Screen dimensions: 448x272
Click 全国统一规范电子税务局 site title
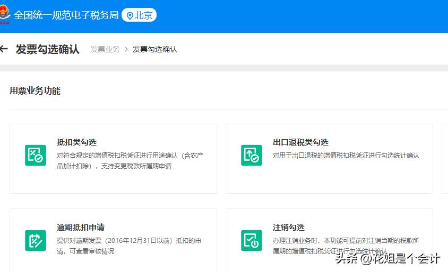(66, 15)
